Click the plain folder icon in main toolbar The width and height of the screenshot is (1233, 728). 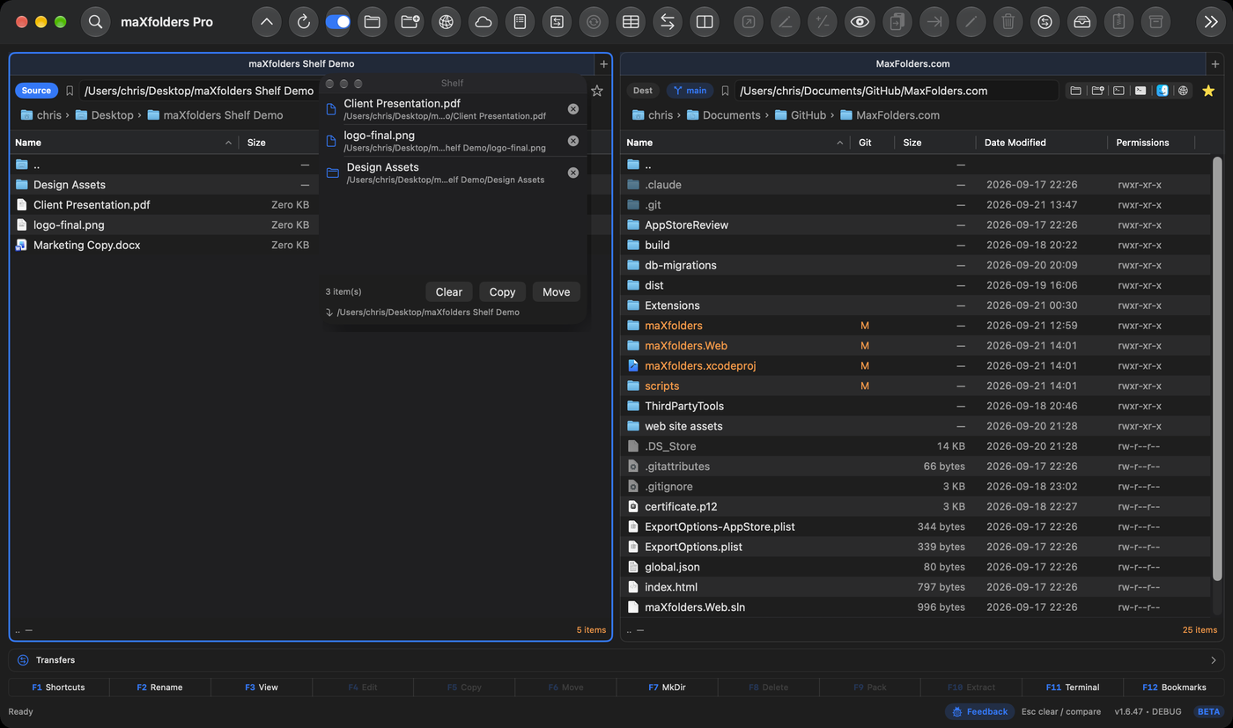pyautogui.click(x=373, y=22)
